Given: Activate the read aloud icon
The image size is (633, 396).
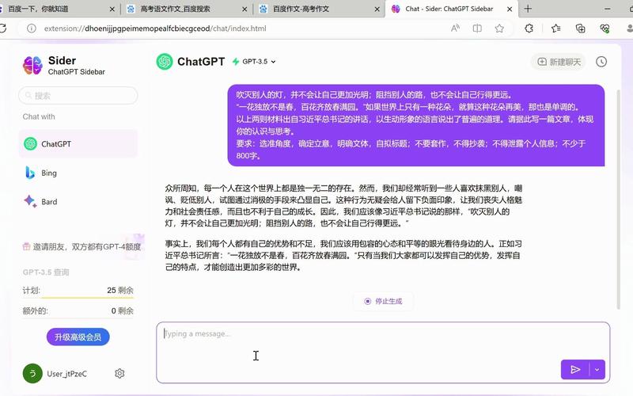Looking at the screenshot, I should coord(456,29).
